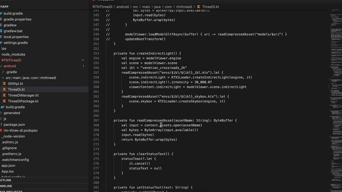This screenshot has width=342, height=192.
Task: Click the android folder's change badge 1
Action: (x=83, y=66)
